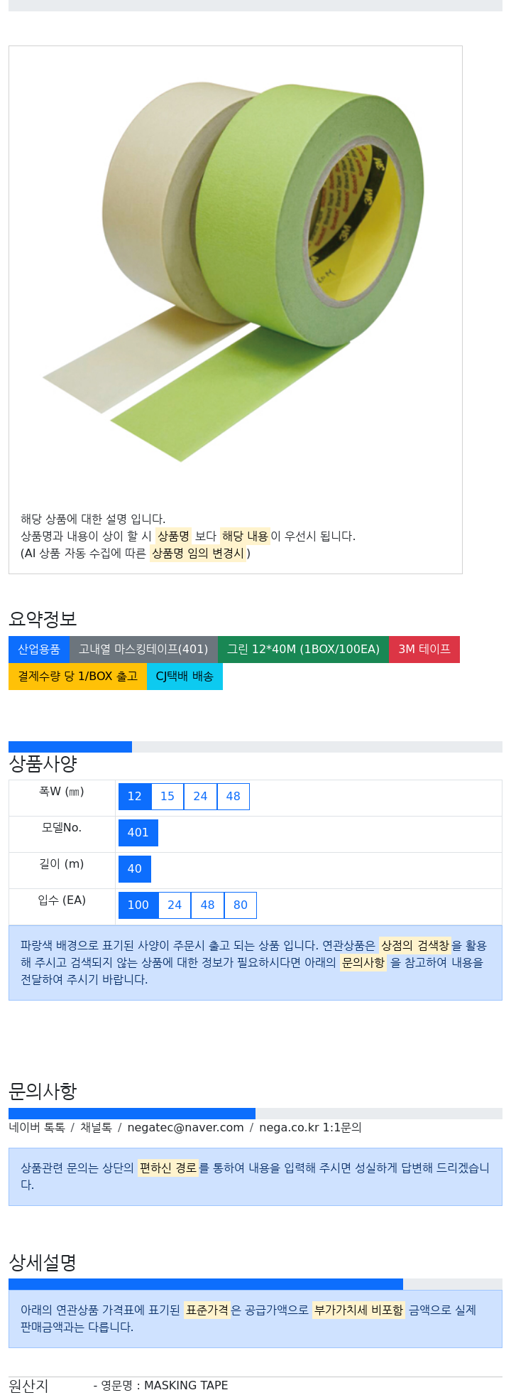The width and height of the screenshot is (511, 1400).
Task: Click the nega.co.kr 1:1문의 text
Action: [x=310, y=1127]
